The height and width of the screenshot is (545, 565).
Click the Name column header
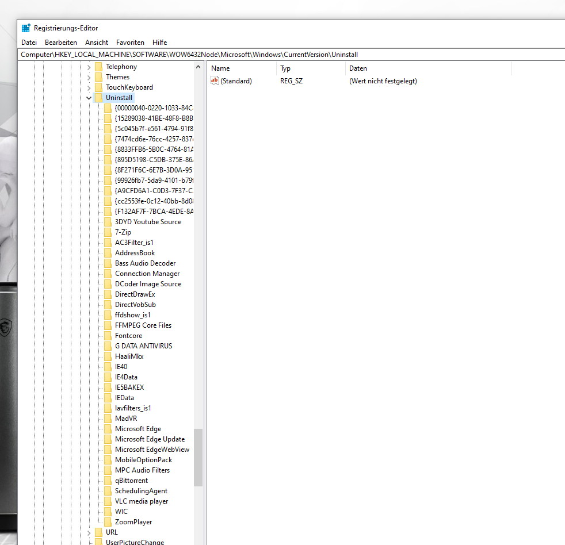[x=242, y=68]
